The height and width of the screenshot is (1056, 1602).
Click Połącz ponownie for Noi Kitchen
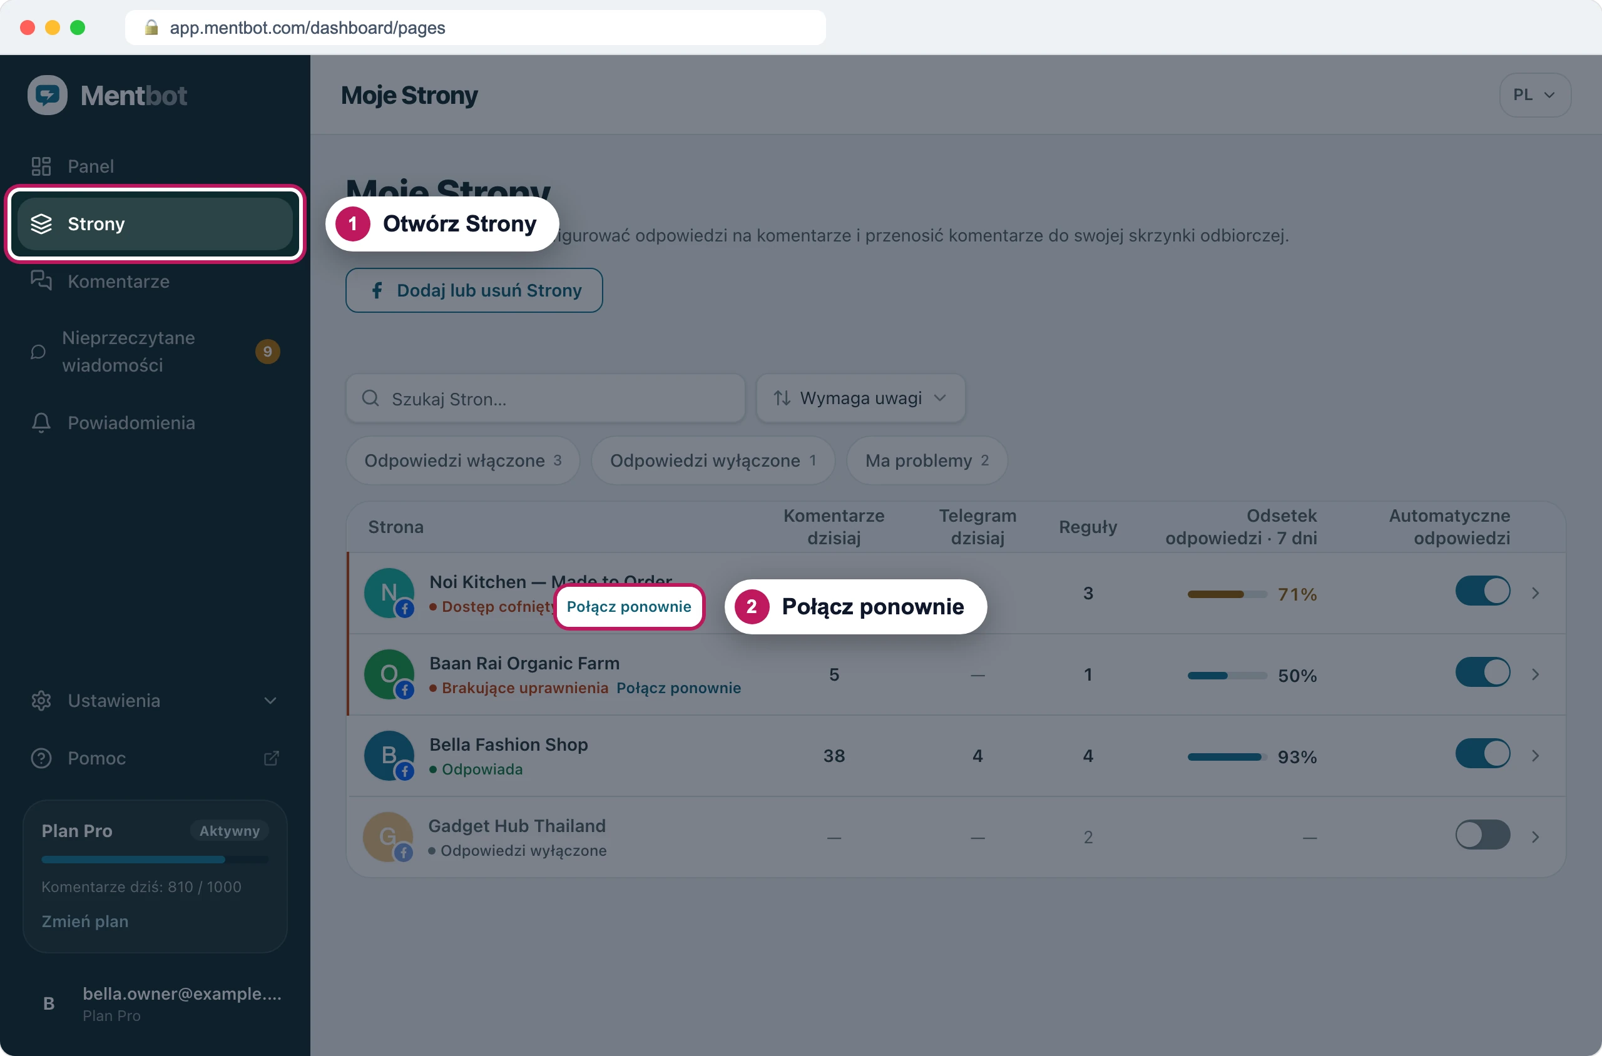point(628,607)
